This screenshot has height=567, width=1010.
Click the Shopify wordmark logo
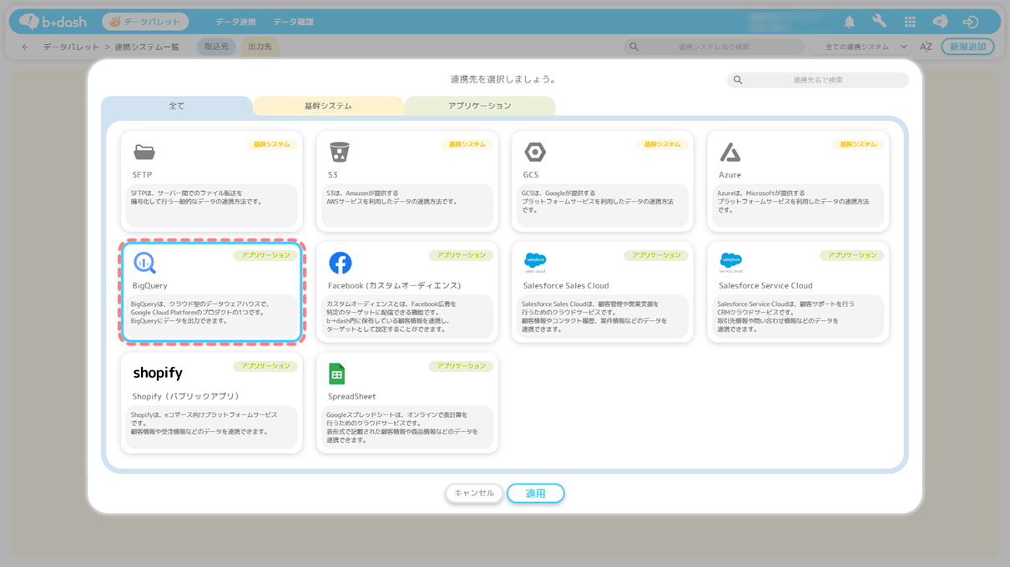point(158,373)
